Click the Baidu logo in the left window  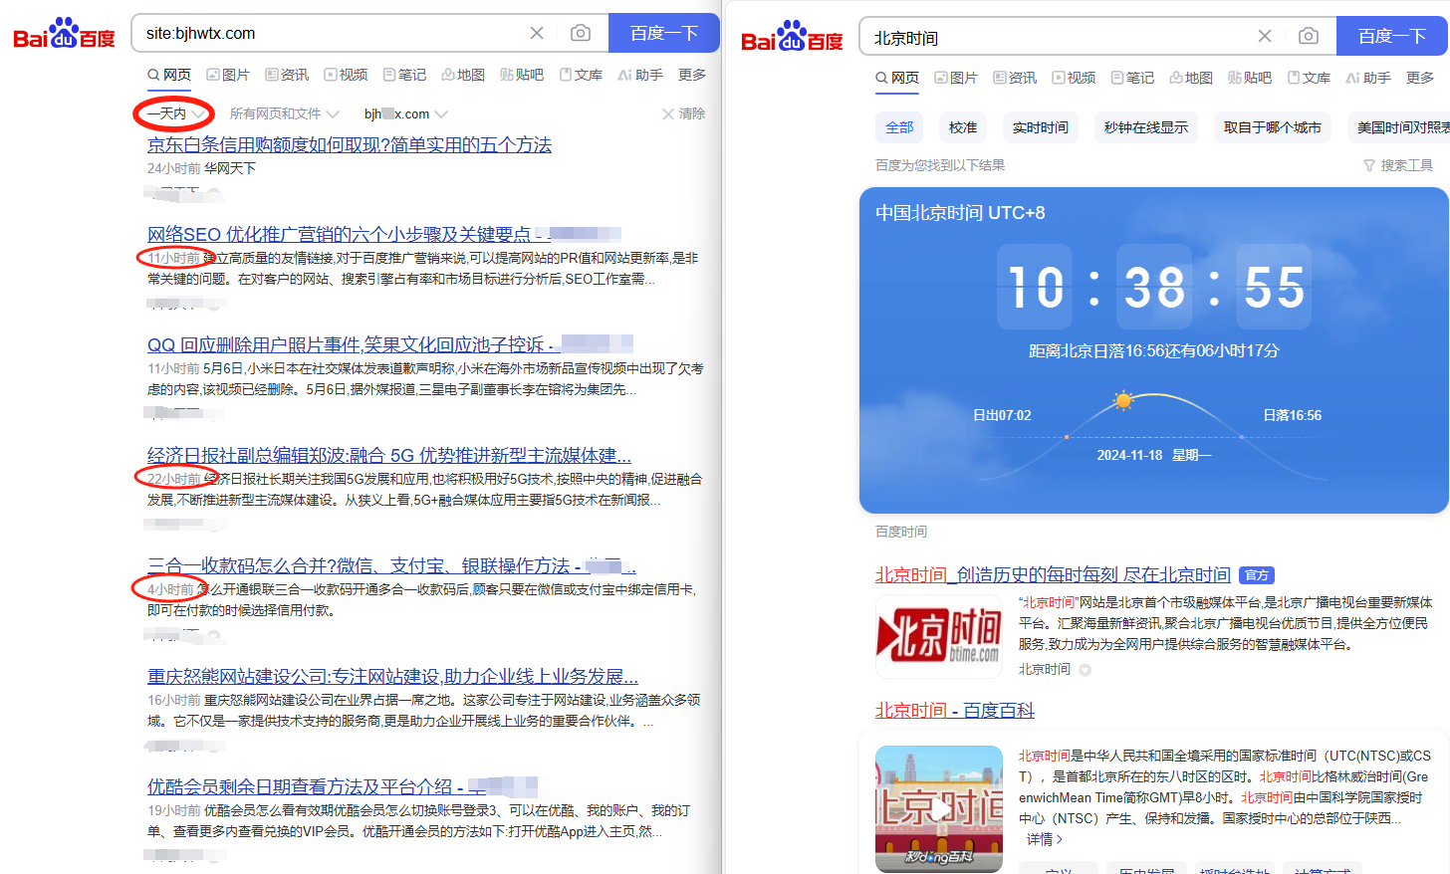click(x=64, y=34)
